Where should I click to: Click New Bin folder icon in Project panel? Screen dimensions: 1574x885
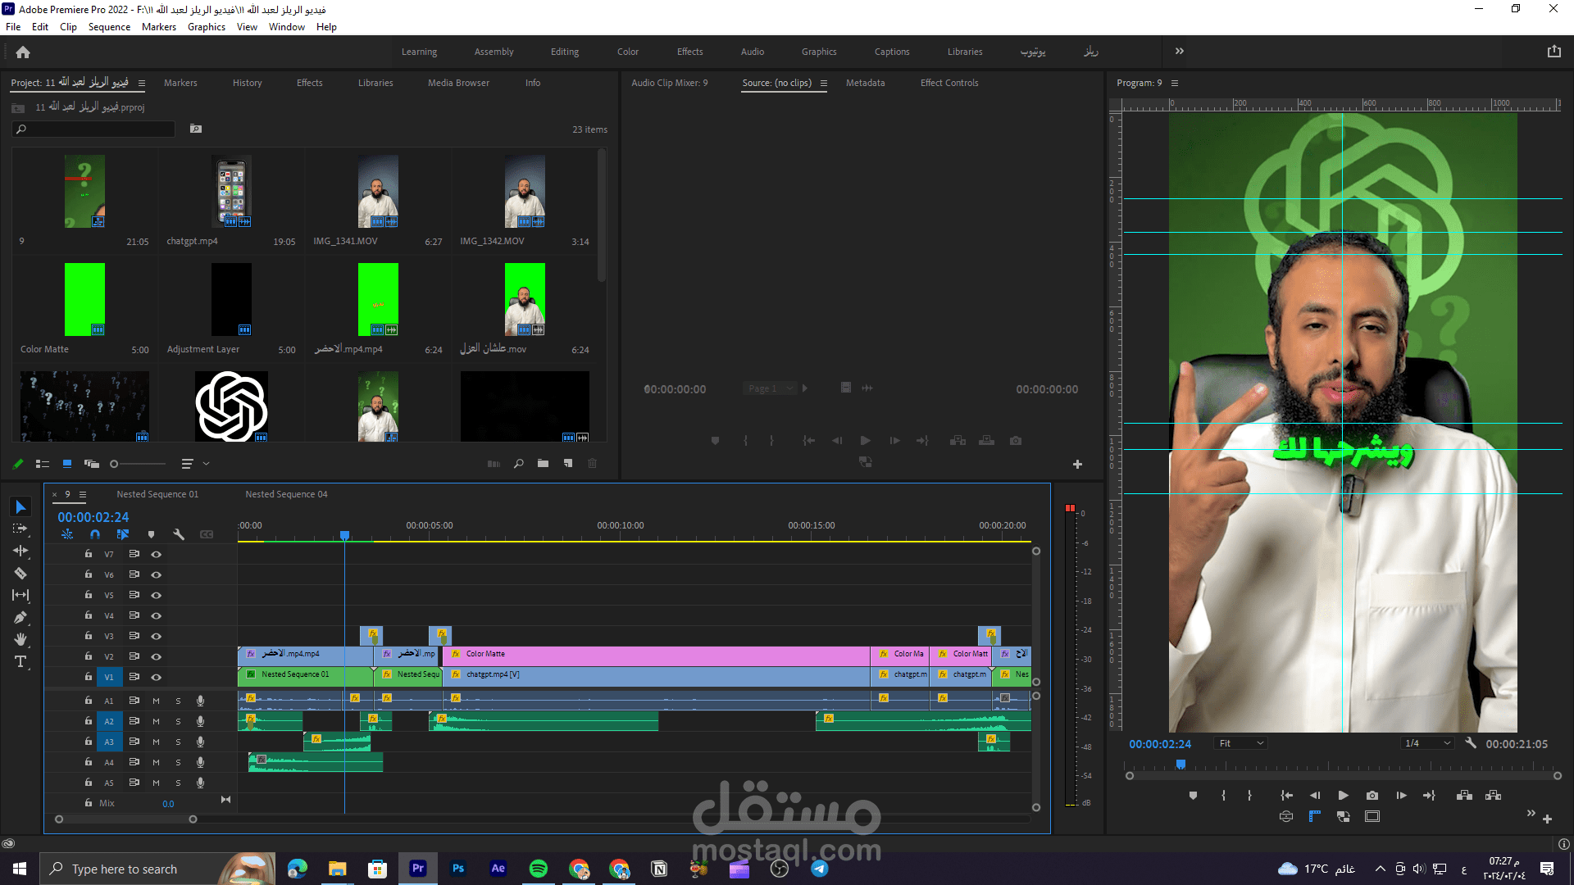pyautogui.click(x=543, y=464)
